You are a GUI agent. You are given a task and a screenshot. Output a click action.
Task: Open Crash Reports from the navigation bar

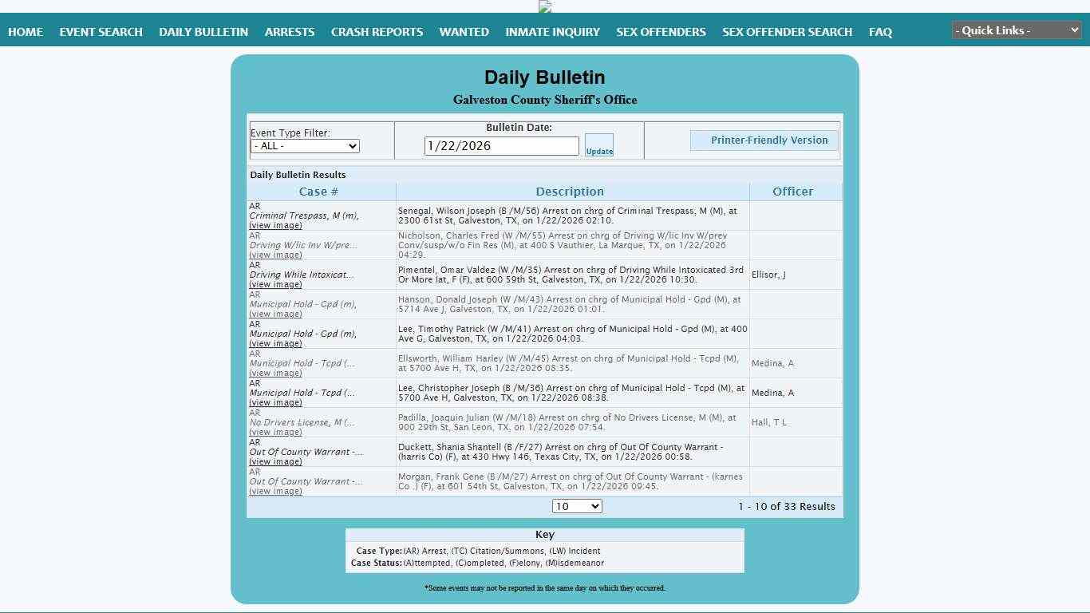pos(377,32)
